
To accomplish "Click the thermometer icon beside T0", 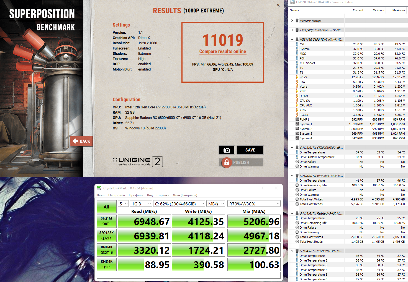I will click(x=297, y=68).
